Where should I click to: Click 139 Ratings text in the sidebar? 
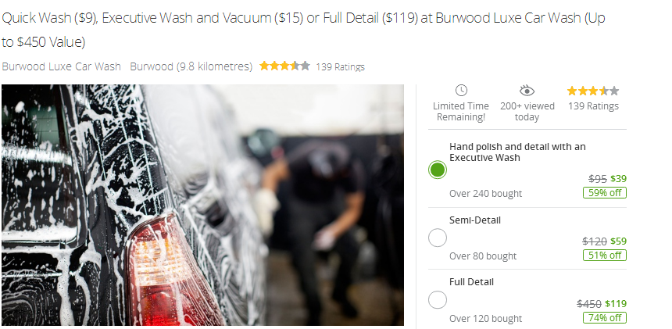click(593, 105)
